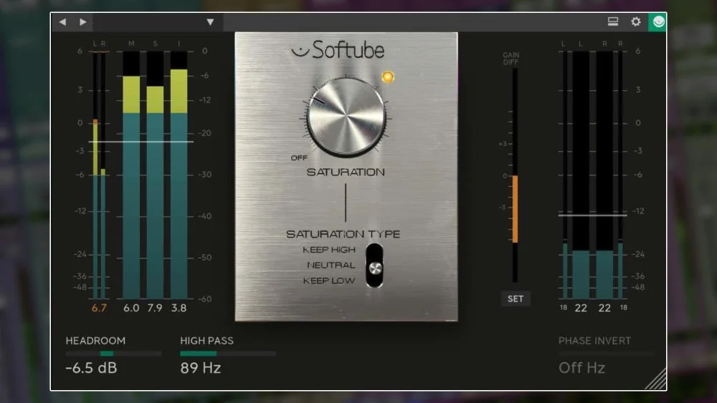Adjust the High Pass slider

[228, 354]
